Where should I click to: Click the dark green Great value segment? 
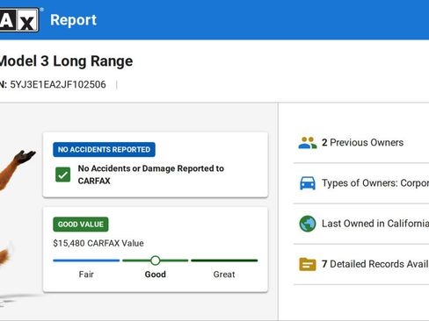click(x=224, y=260)
